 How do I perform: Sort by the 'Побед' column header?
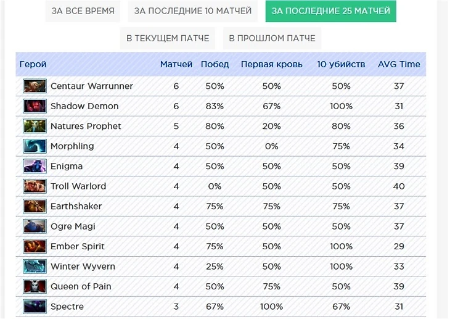pyautogui.click(x=215, y=64)
